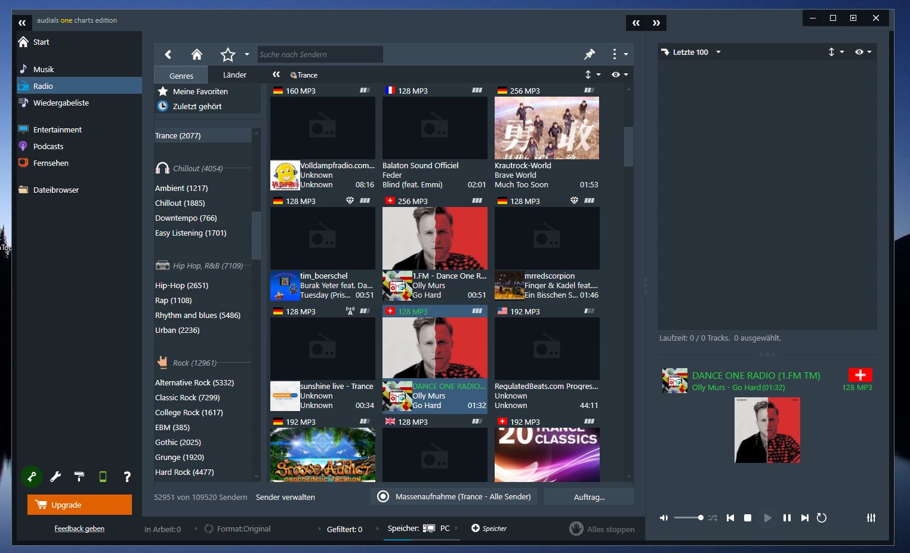Click the favorites star icon in toolbar
This screenshot has width=910, height=553.
click(227, 55)
